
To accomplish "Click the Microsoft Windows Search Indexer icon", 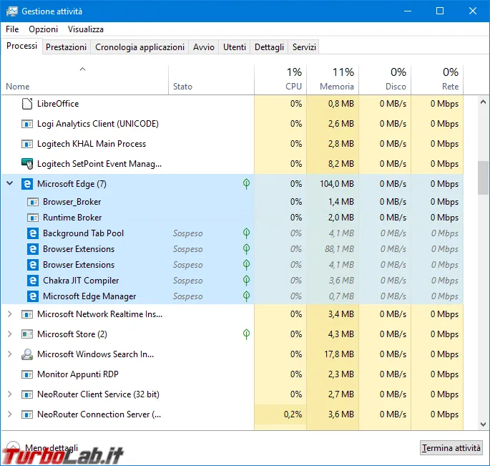I will [27, 354].
